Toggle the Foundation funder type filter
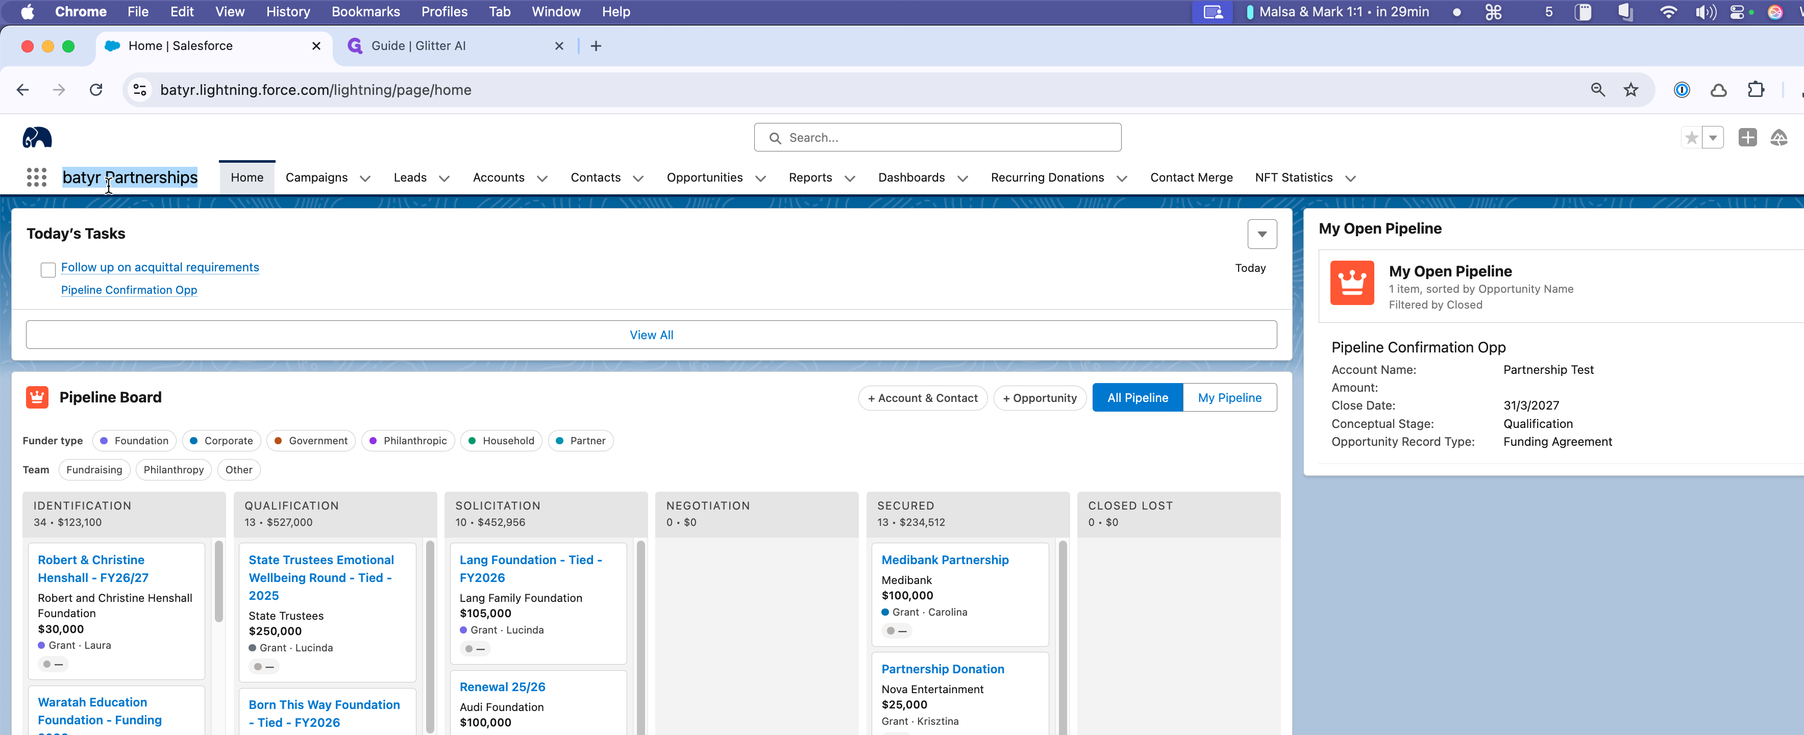1804x735 pixels. tap(134, 440)
